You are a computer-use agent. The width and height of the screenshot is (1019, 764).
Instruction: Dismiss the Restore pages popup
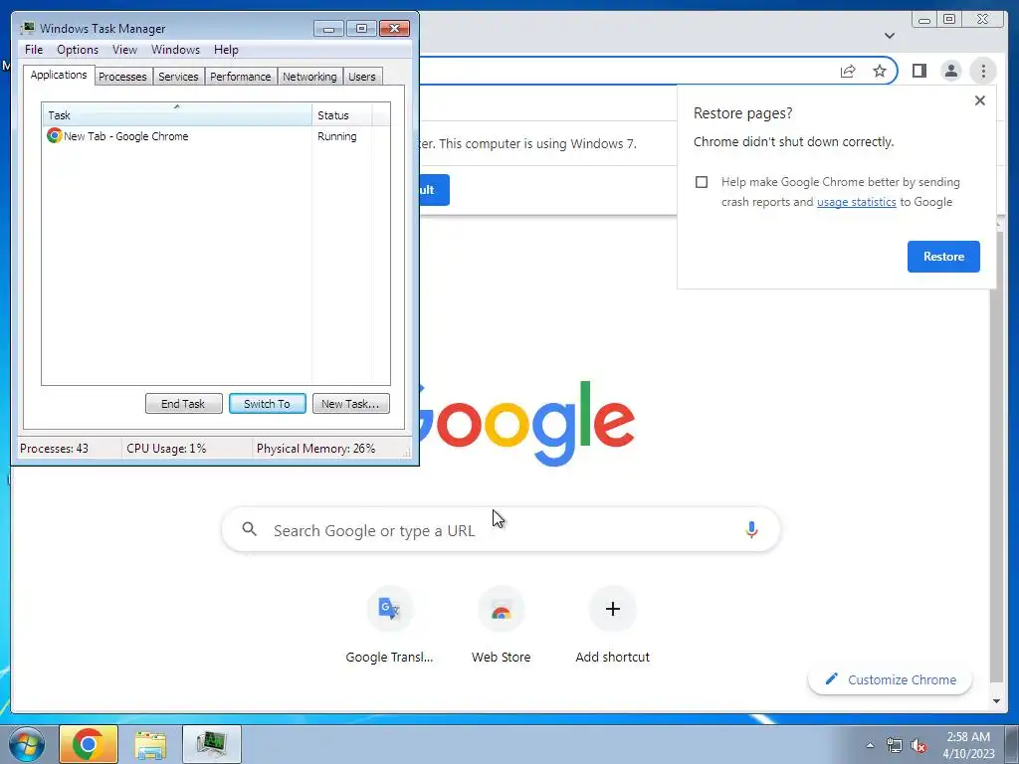980,100
